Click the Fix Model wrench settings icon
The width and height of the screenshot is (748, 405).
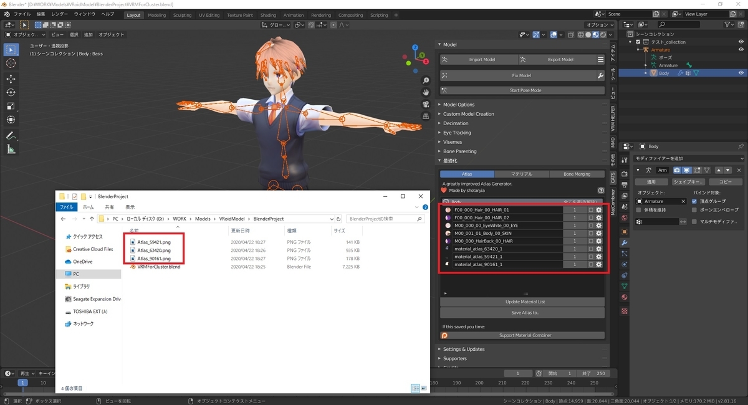point(600,75)
